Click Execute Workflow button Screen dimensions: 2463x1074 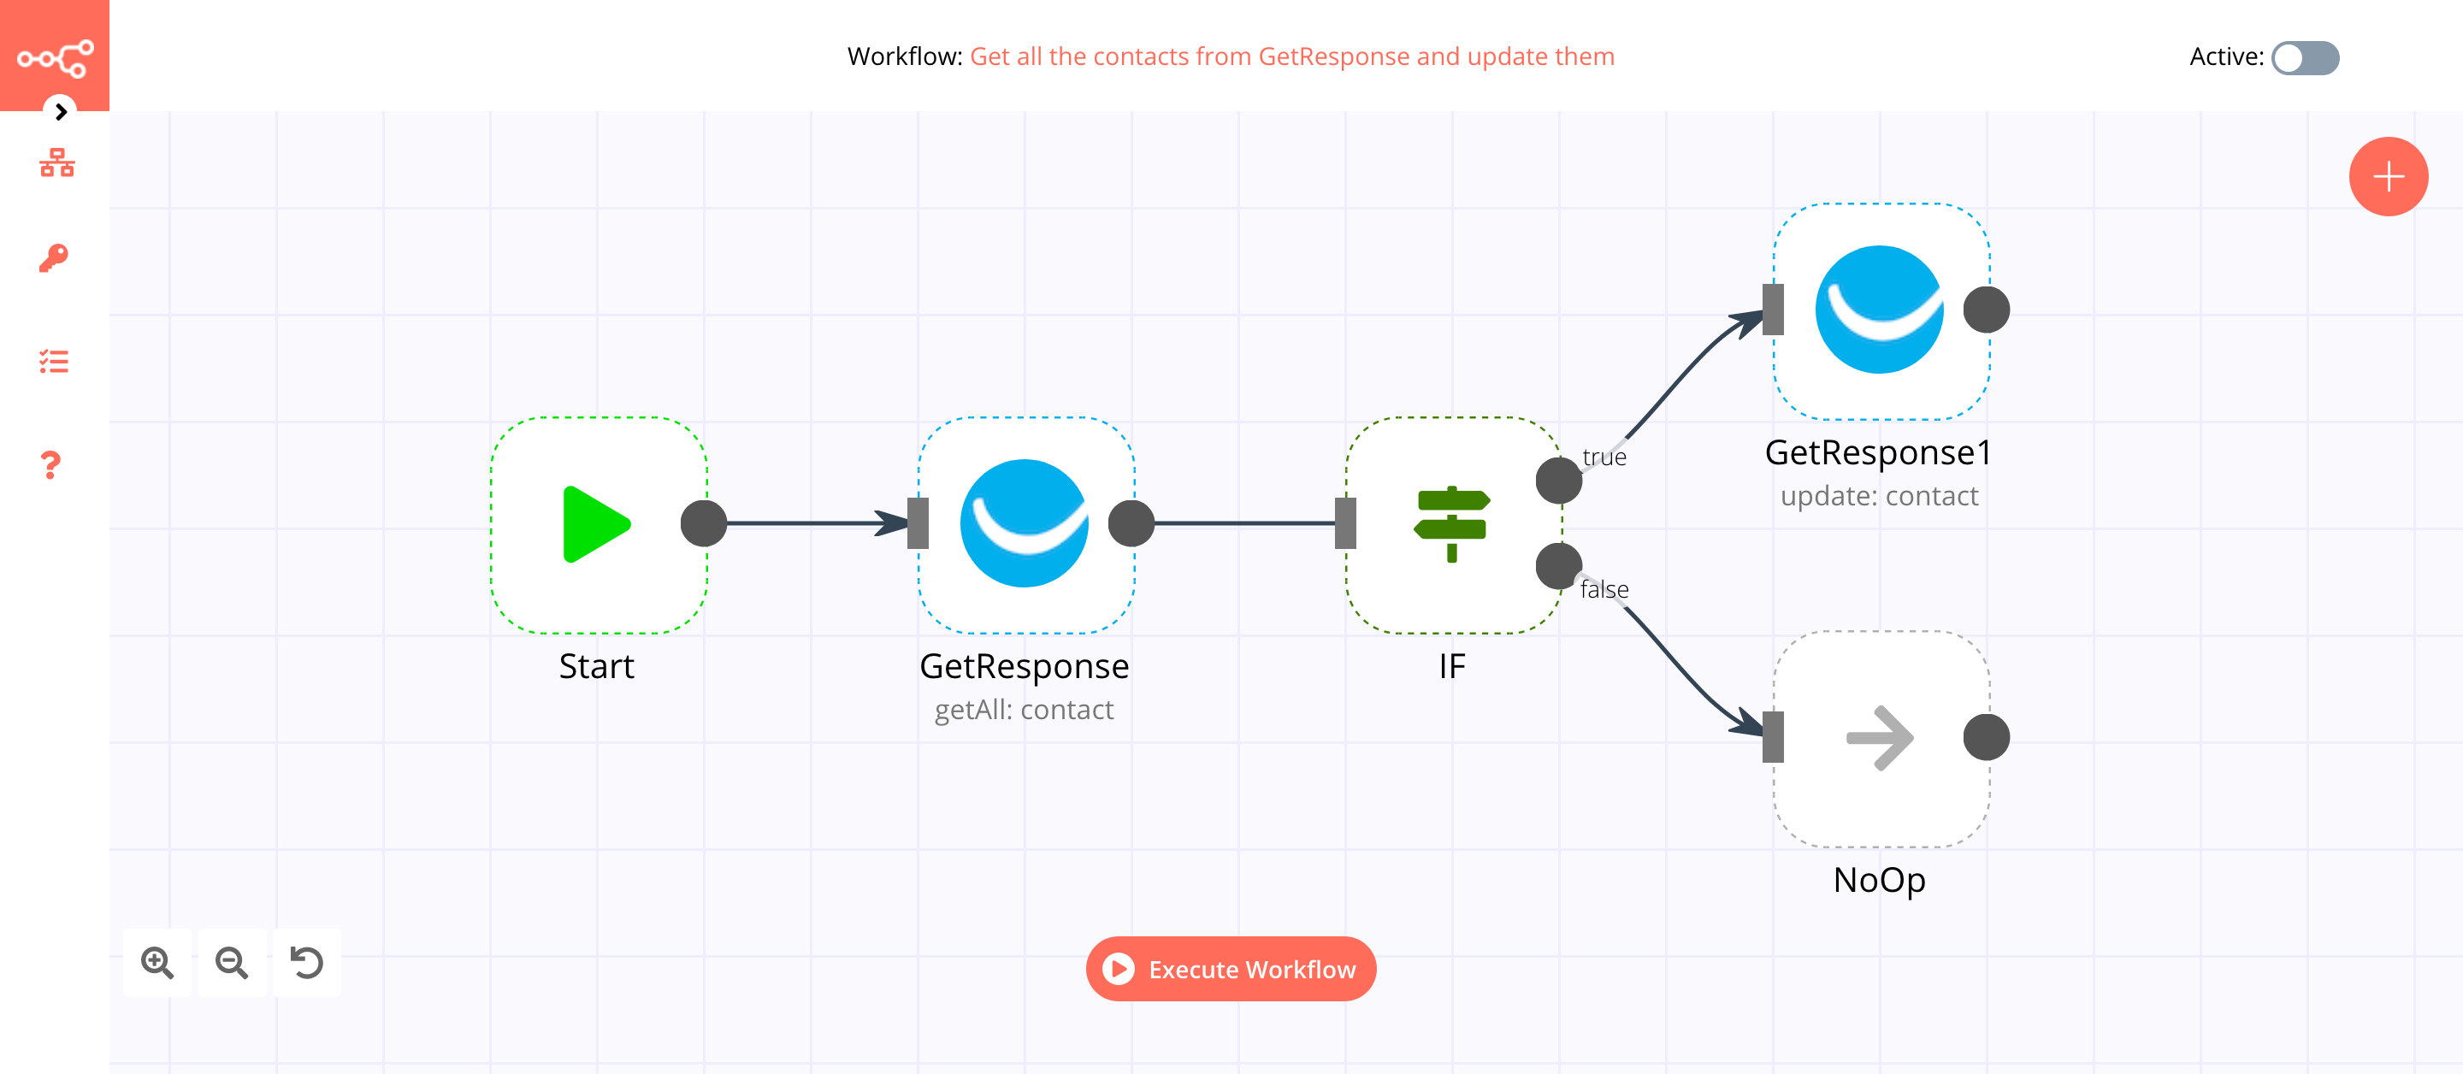coord(1231,967)
